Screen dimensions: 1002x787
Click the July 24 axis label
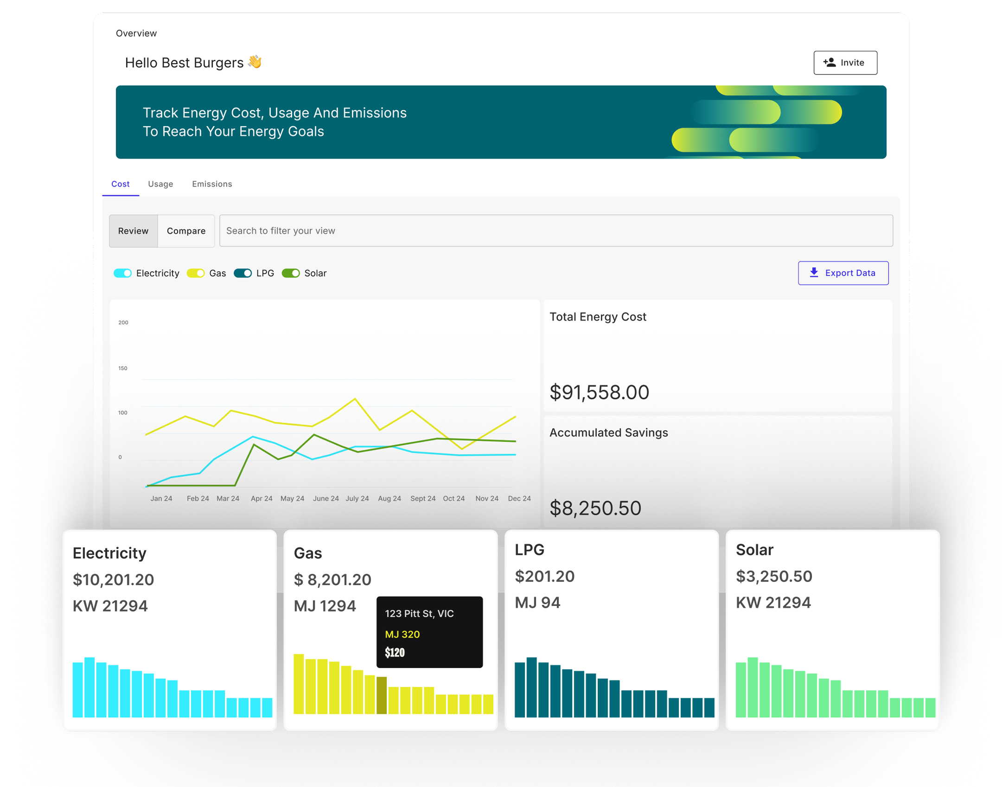(357, 498)
